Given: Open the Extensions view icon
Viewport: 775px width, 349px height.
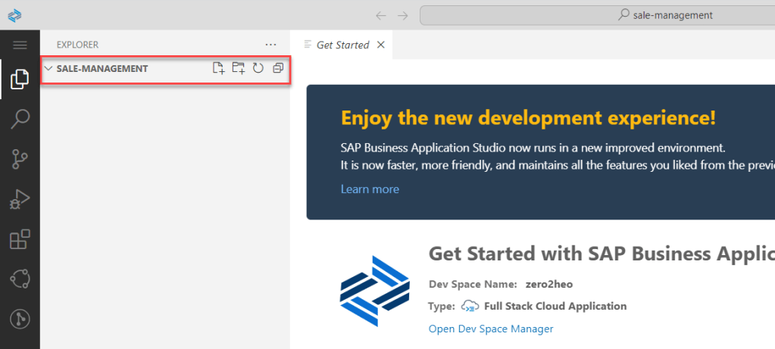Looking at the screenshot, I should (20, 239).
